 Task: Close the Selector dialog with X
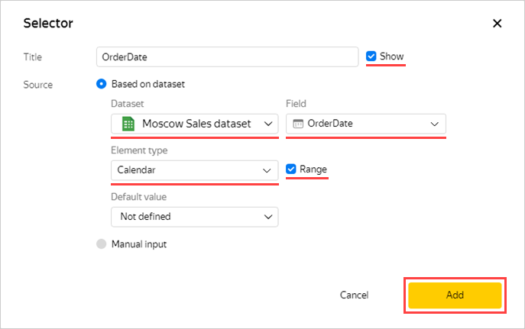tap(497, 23)
